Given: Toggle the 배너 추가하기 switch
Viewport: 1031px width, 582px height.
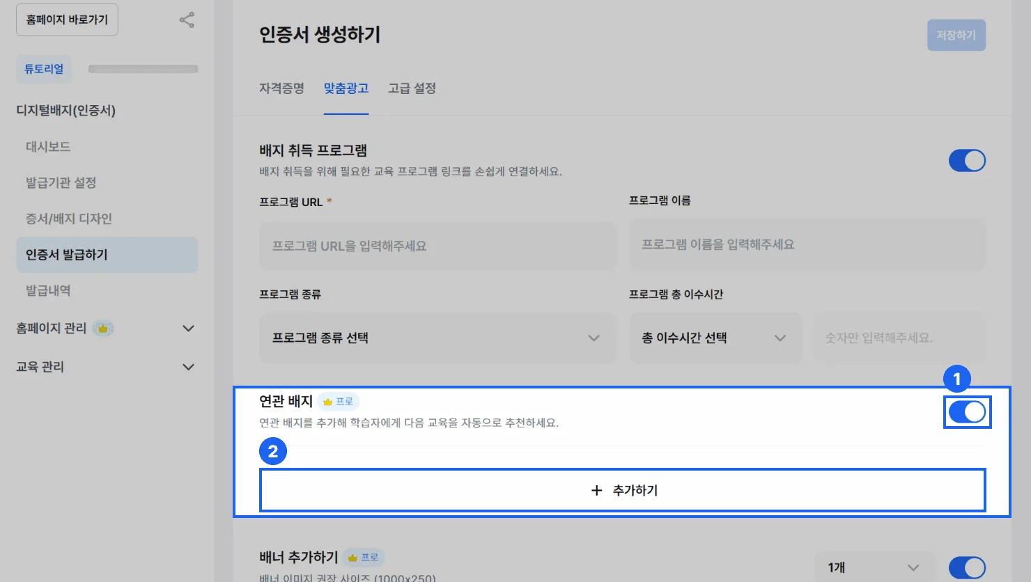Looking at the screenshot, I should (967, 567).
